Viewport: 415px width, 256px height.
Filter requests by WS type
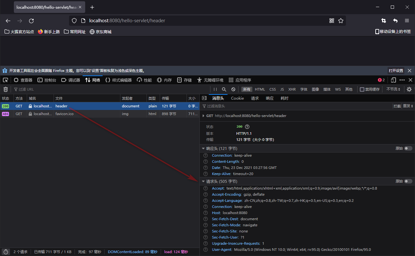point(338,89)
